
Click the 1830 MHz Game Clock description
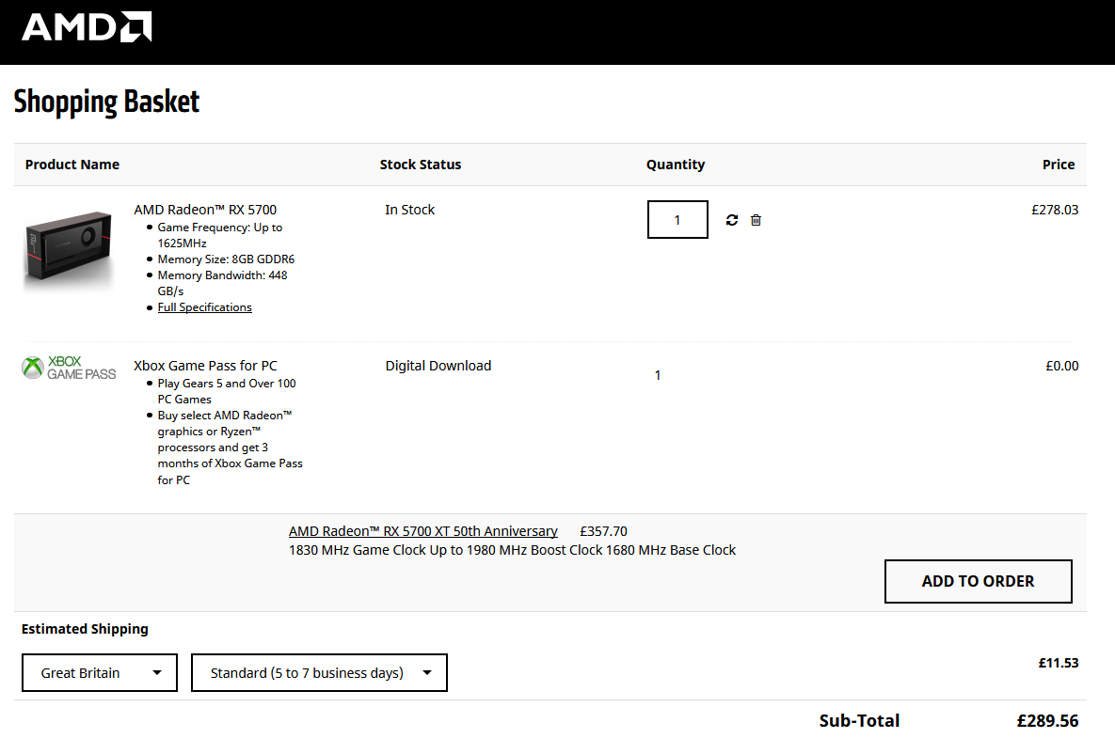[512, 550]
